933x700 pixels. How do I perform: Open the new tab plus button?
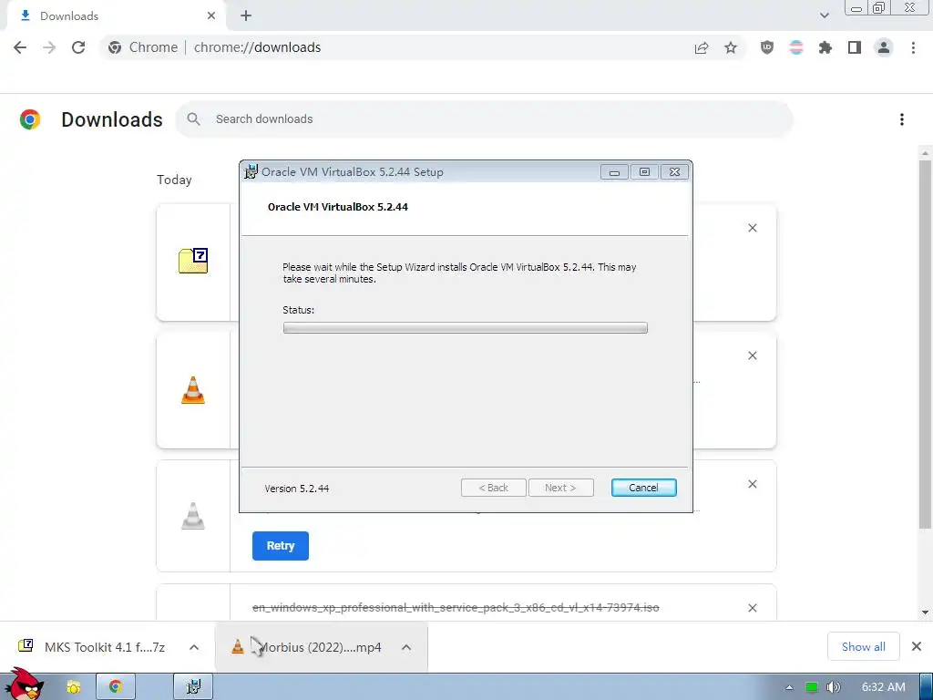pos(246,16)
